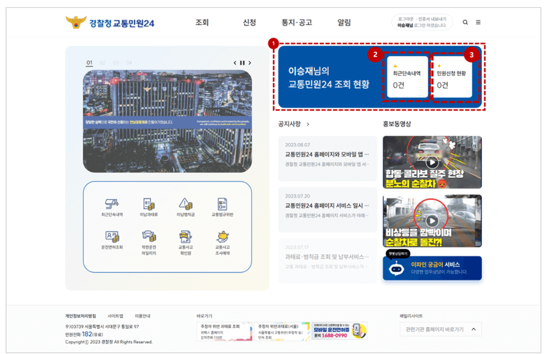The image size is (549, 354).
Task: Open the 최근단속내역 0건 status card
Action: tap(407, 77)
